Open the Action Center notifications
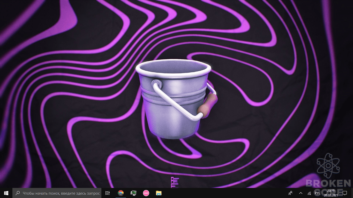 (344, 193)
